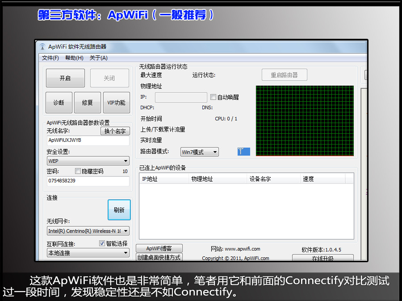
Task: Click the password field containing 0754858239
Action: (x=88, y=181)
